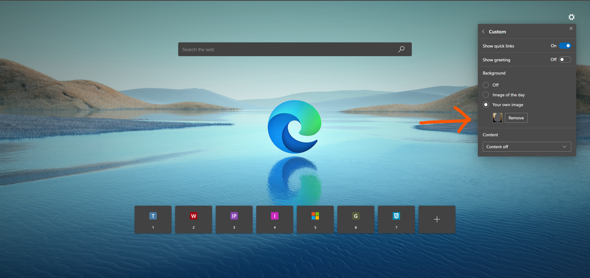Select Your own image radio option

click(x=486, y=104)
